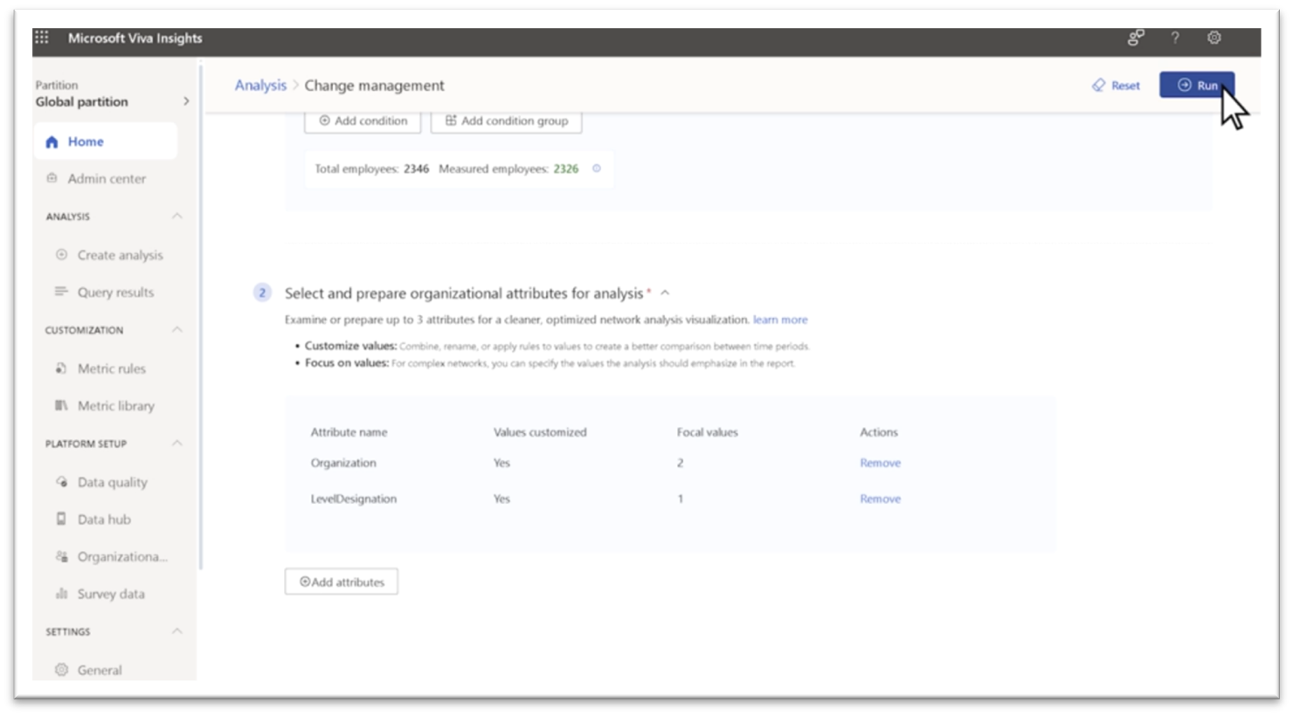The image size is (1293, 716).
Task: Open the Microsoft app launcher grid
Action: pyautogui.click(x=40, y=38)
